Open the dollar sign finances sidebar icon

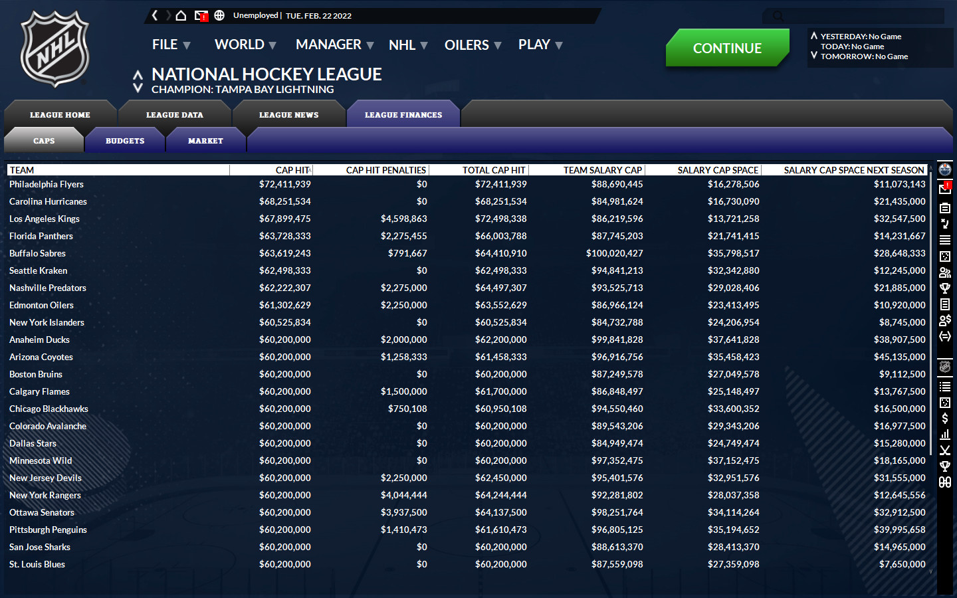click(x=944, y=419)
